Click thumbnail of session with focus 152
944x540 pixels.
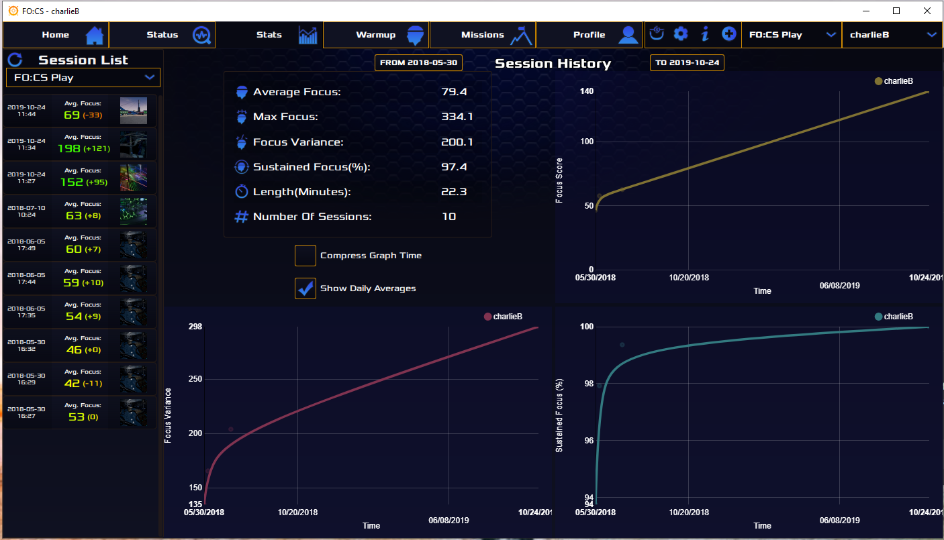[133, 178]
